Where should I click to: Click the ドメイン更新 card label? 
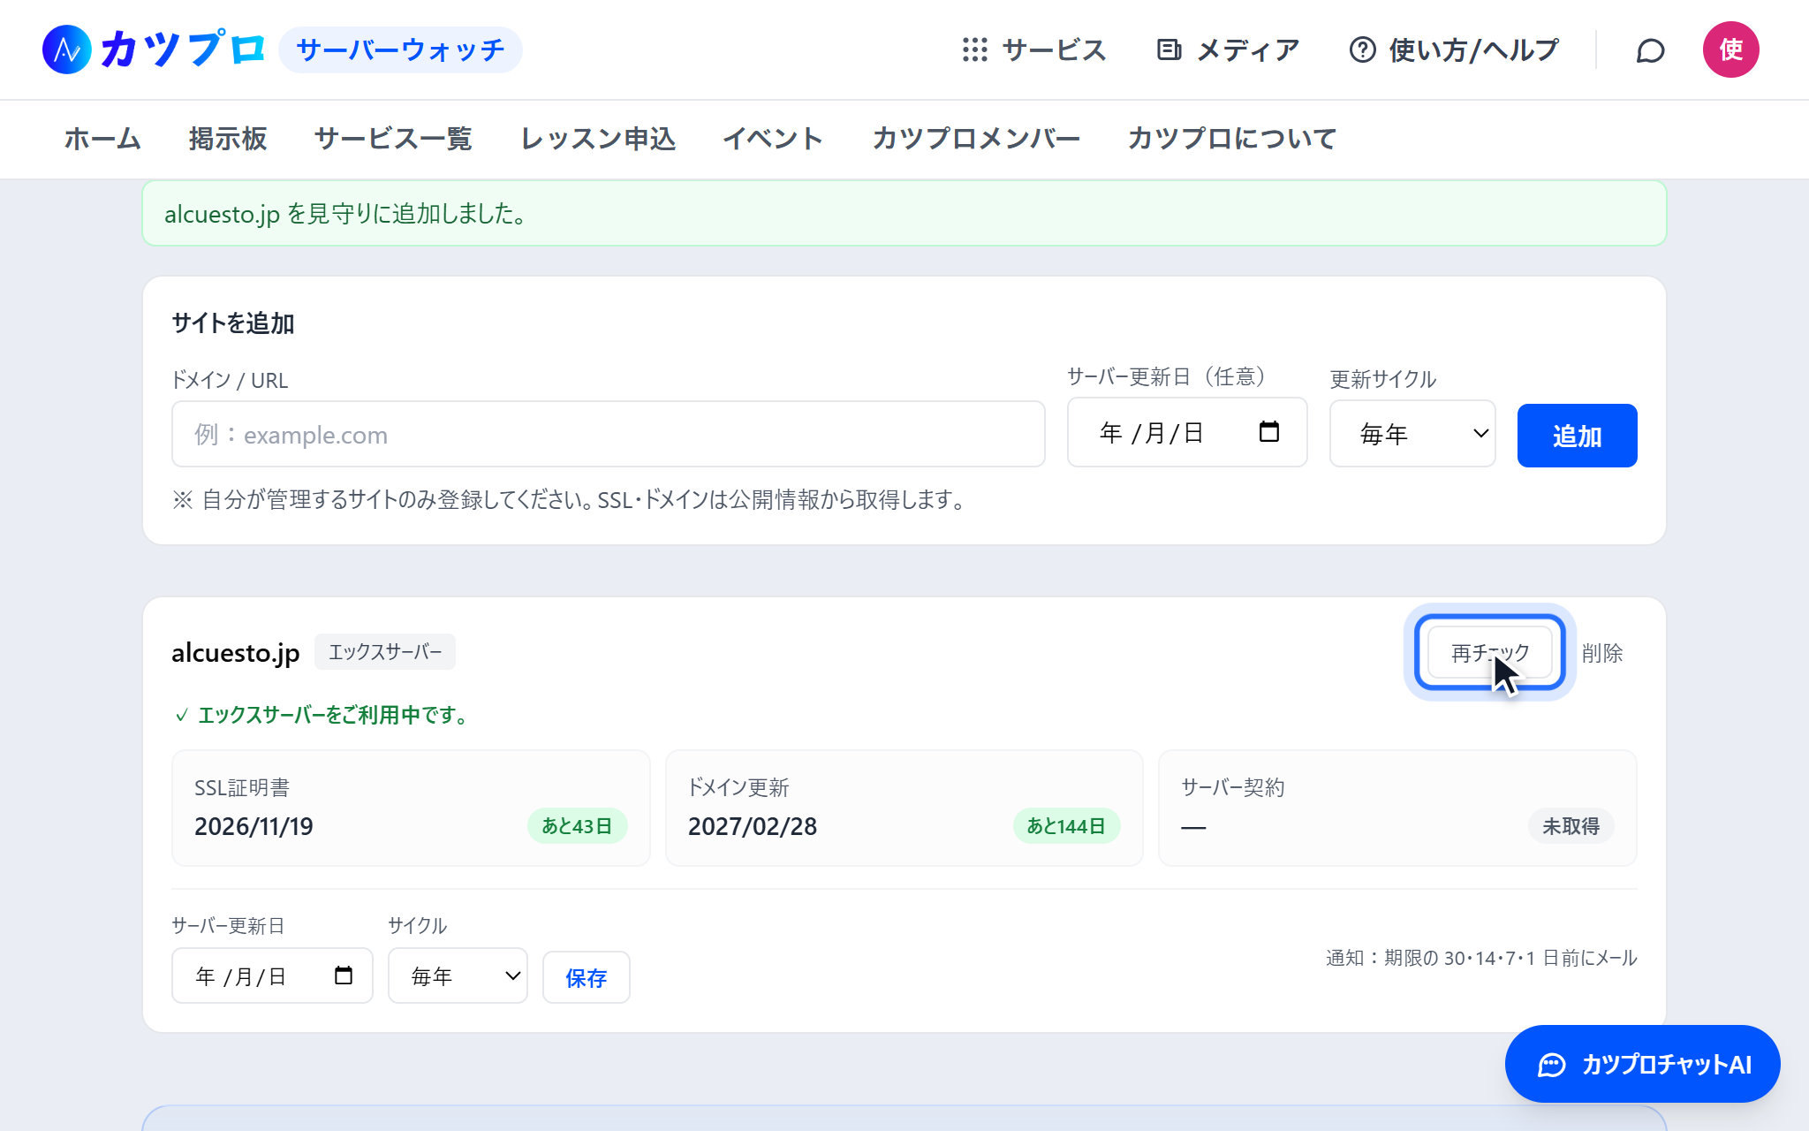[x=738, y=787]
